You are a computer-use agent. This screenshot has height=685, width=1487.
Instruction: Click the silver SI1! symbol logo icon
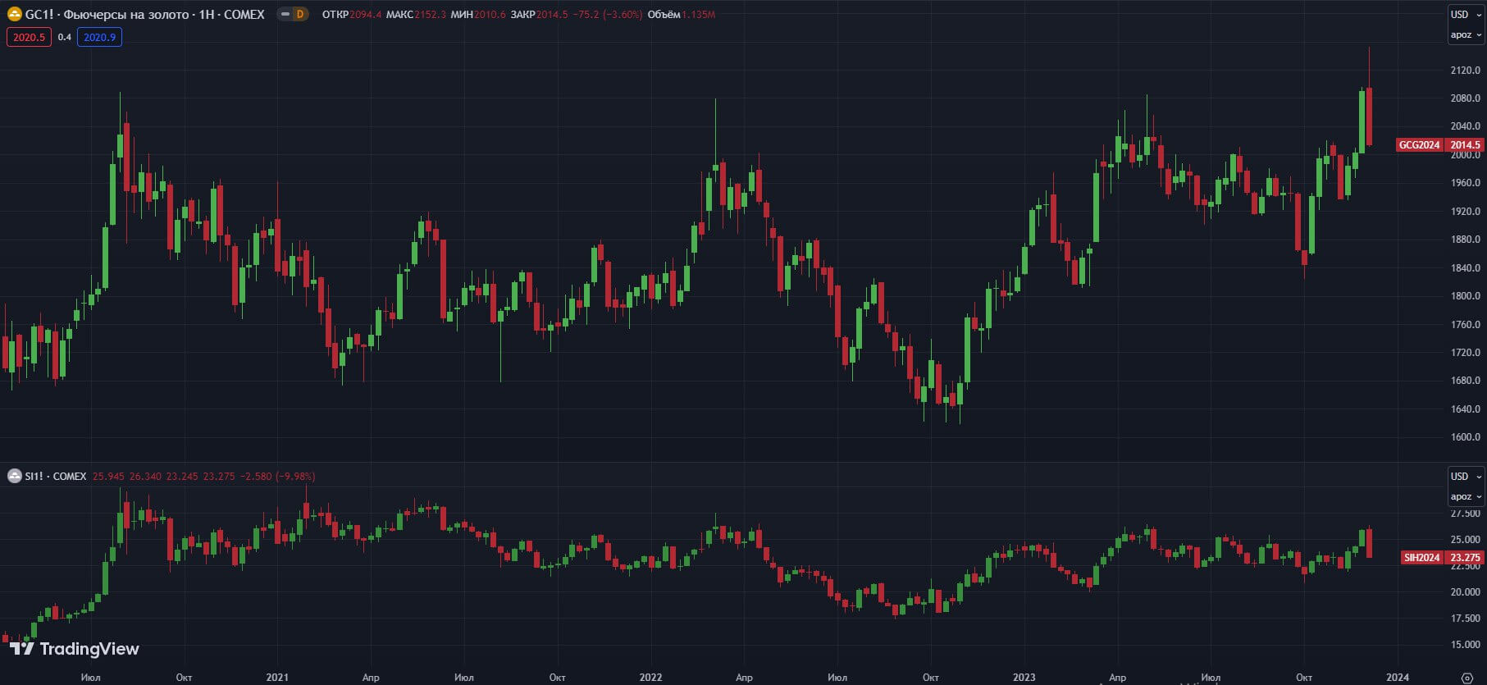(14, 476)
